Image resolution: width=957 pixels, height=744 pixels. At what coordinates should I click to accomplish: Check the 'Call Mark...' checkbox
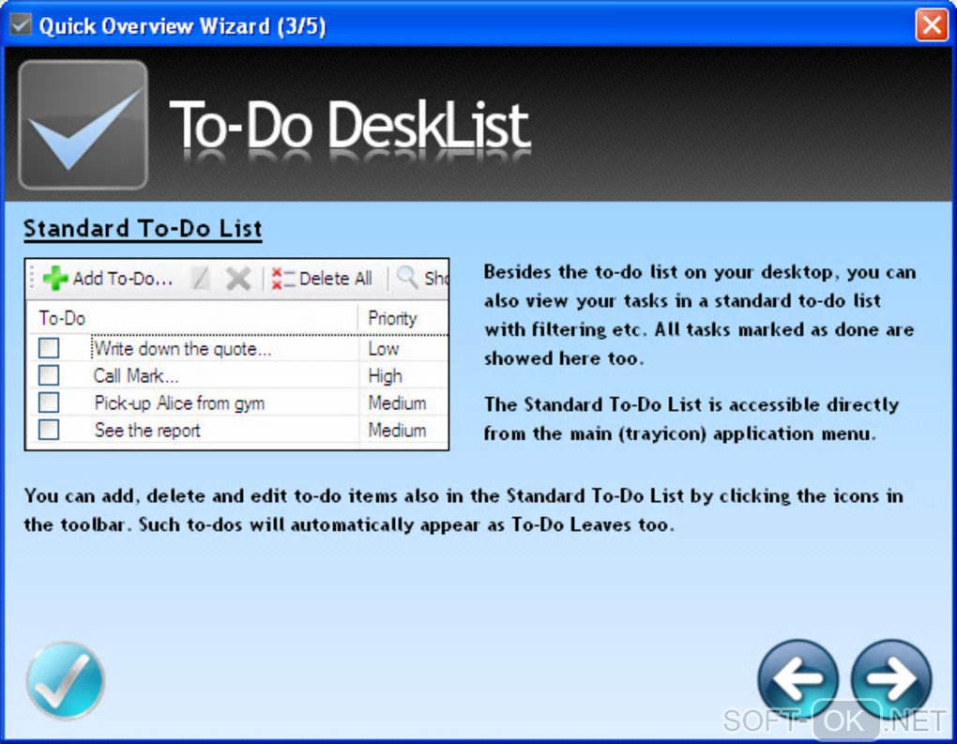click(x=49, y=374)
